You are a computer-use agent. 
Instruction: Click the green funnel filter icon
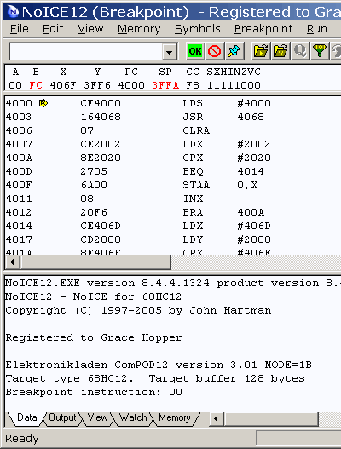(x=320, y=51)
